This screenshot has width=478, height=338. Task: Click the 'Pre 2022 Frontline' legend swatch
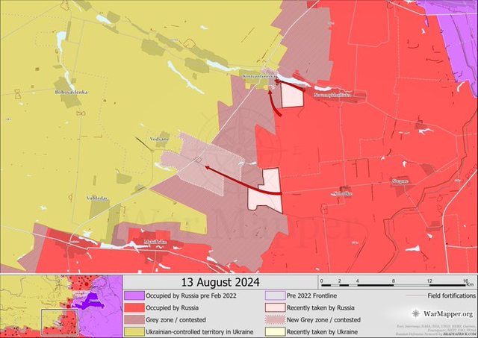pos(274,295)
